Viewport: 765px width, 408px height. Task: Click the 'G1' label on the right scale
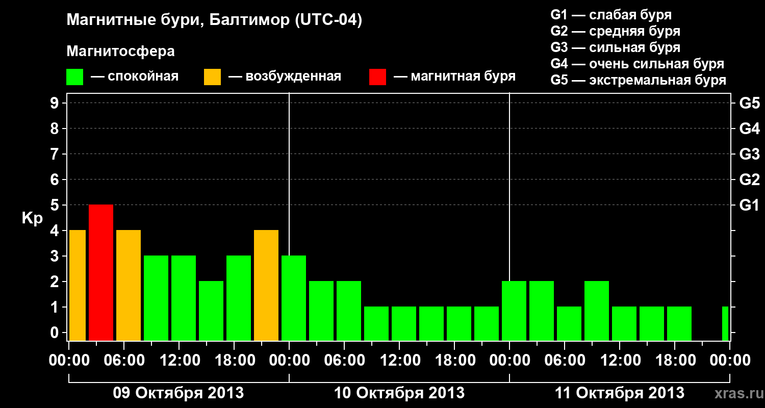click(749, 205)
